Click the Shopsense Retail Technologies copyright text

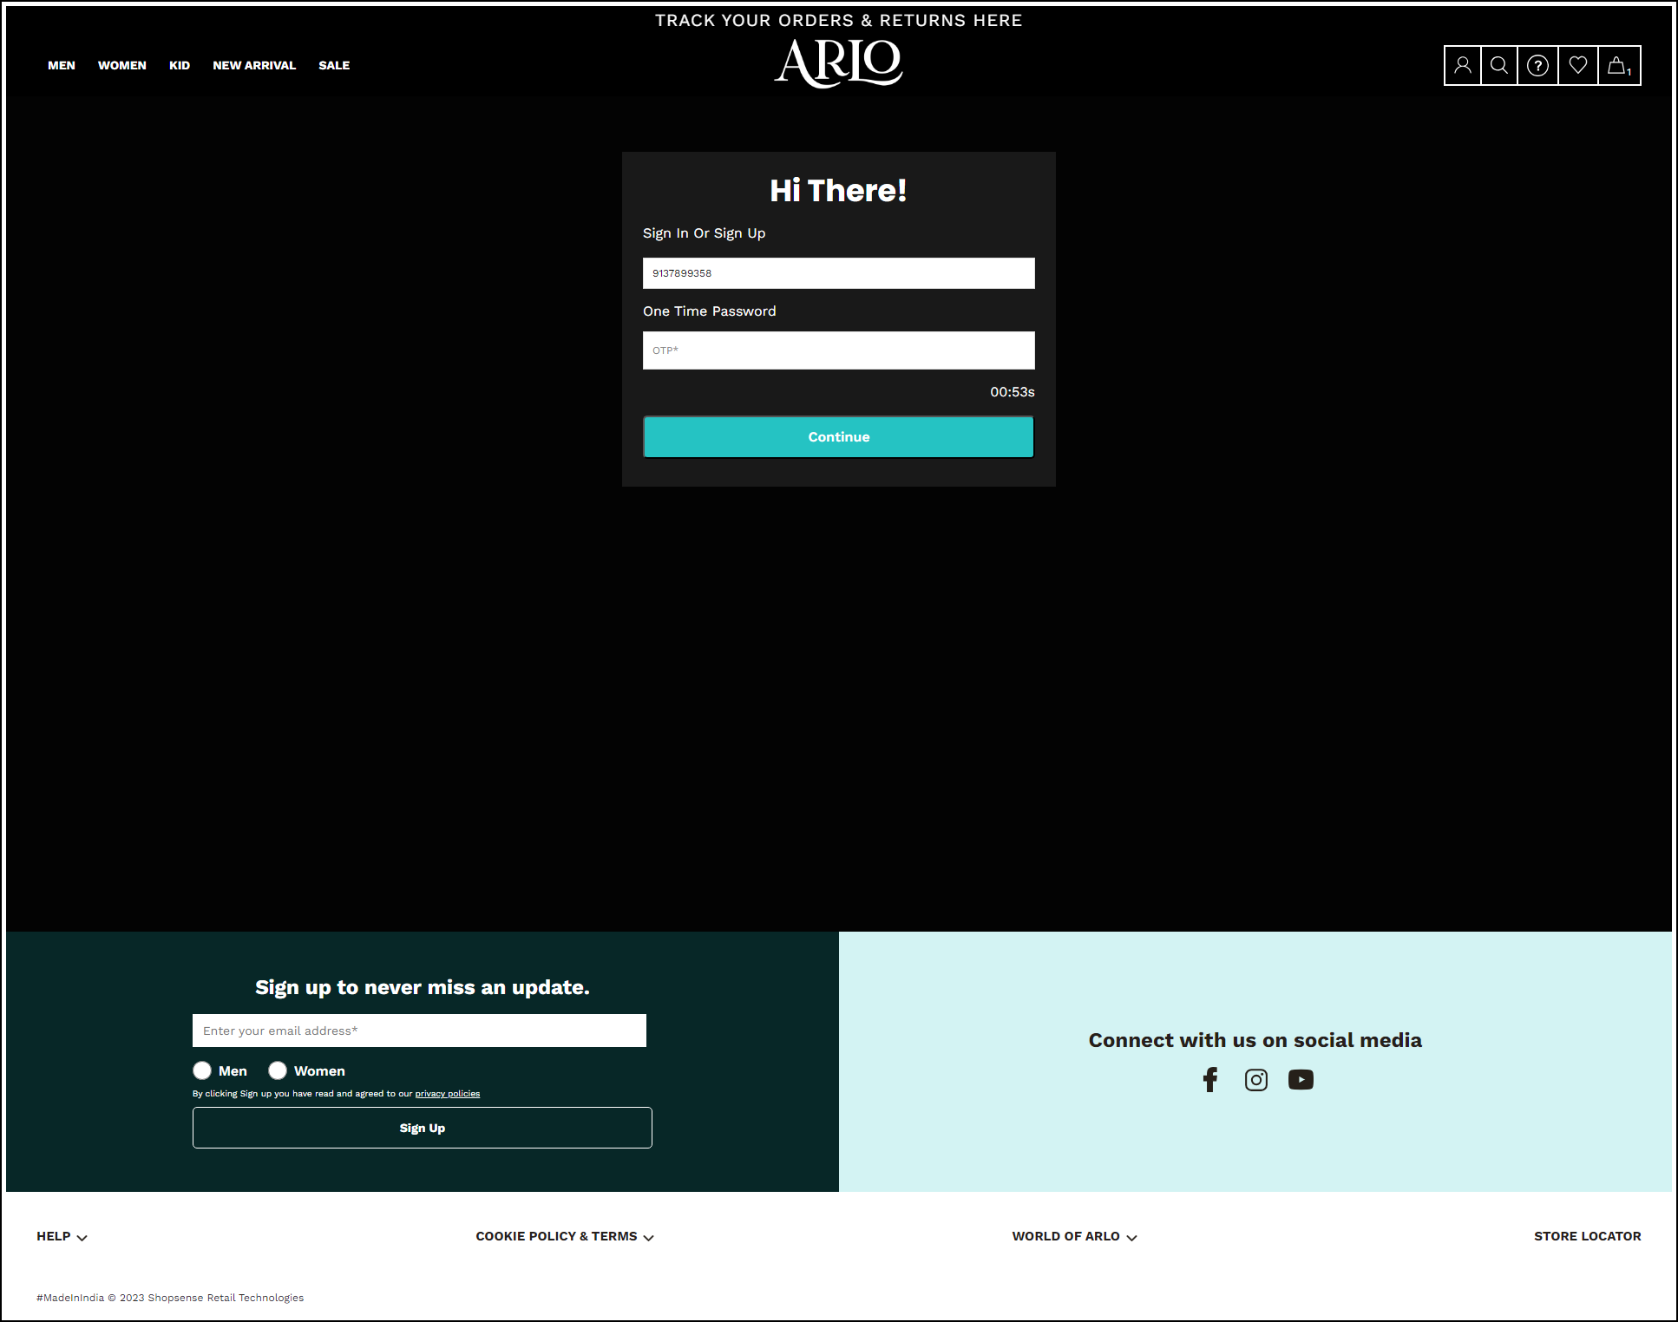click(x=170, y=1298)
